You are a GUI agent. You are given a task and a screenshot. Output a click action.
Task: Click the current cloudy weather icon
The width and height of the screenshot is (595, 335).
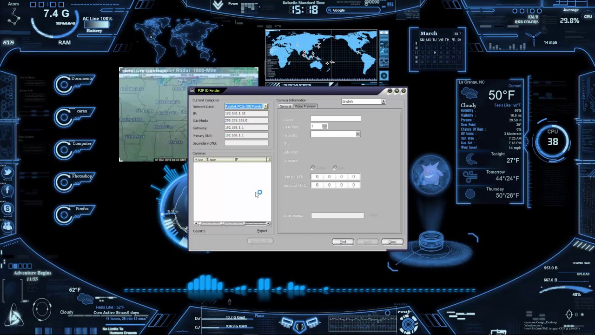point(469,94)
